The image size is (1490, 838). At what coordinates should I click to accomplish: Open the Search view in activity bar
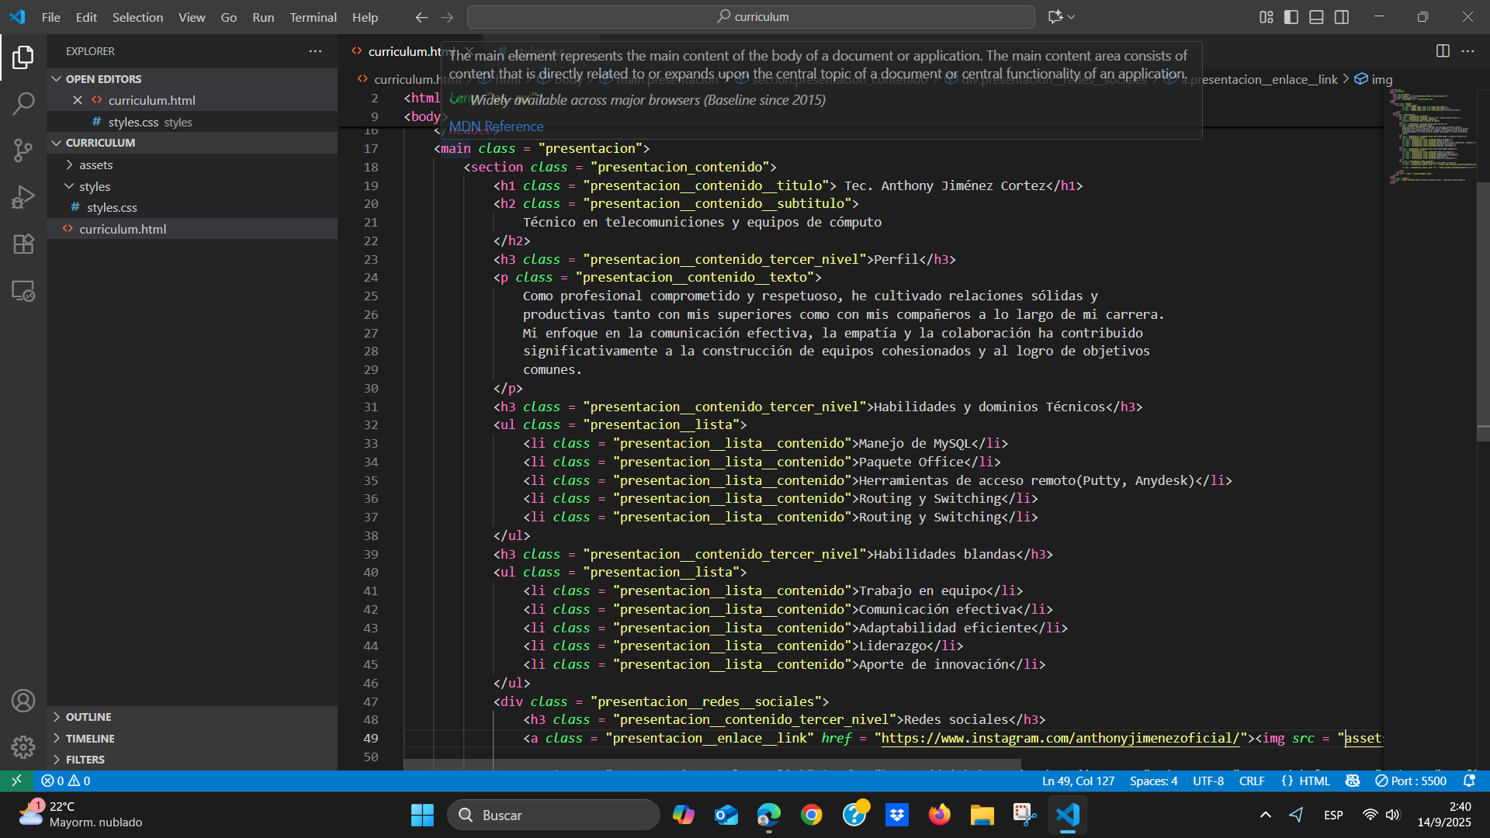(x=23, y=103)
